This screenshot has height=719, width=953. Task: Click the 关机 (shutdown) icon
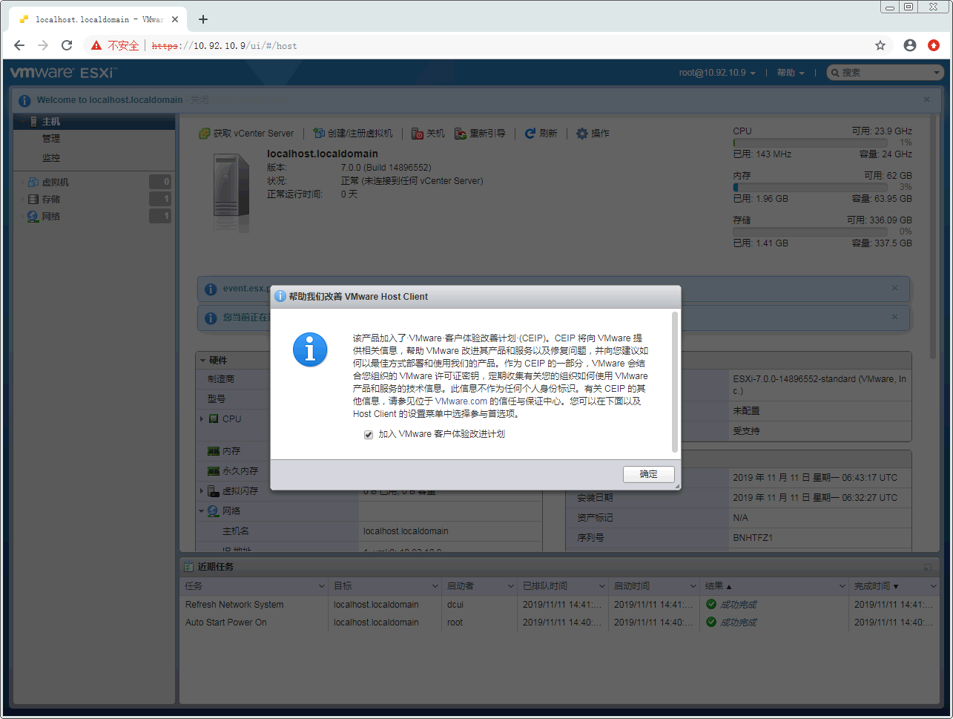pyautogui.click(x=418, y=134)
